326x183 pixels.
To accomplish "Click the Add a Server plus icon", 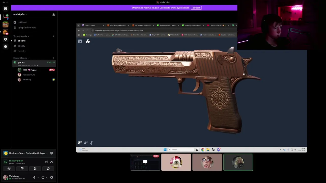I will click(x=5, y=39).
